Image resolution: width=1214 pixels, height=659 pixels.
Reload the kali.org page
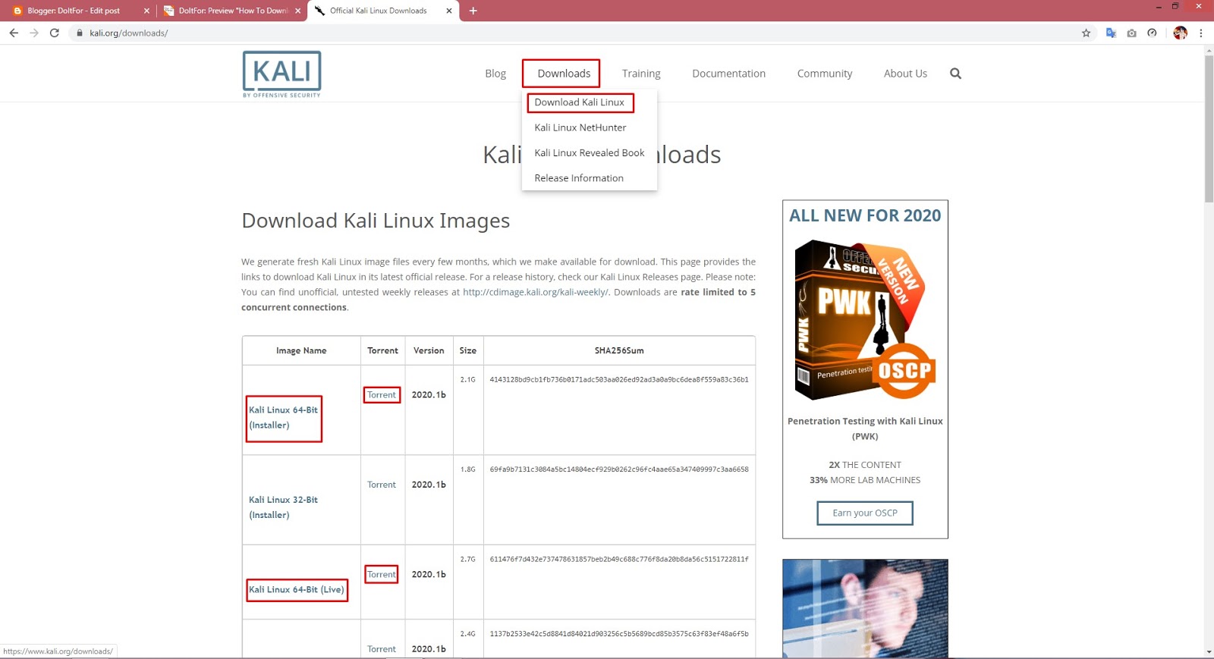[55, 33]
